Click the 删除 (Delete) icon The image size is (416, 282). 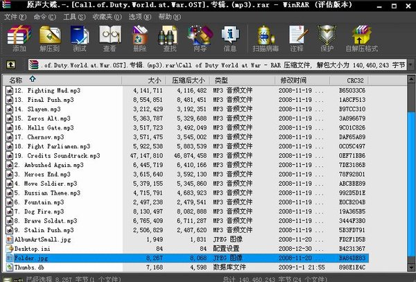pos(140,38)
